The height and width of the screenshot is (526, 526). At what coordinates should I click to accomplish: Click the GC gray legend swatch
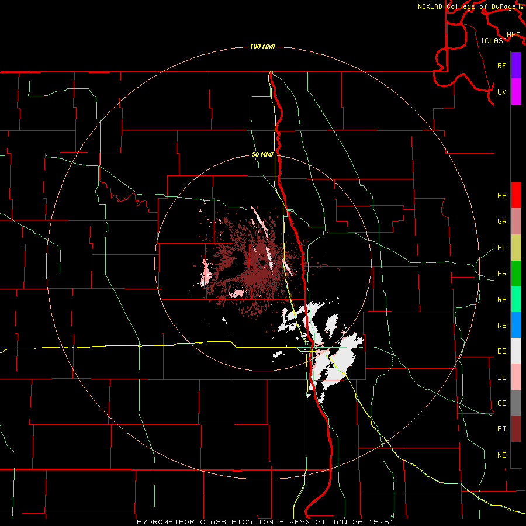[516, 403]
